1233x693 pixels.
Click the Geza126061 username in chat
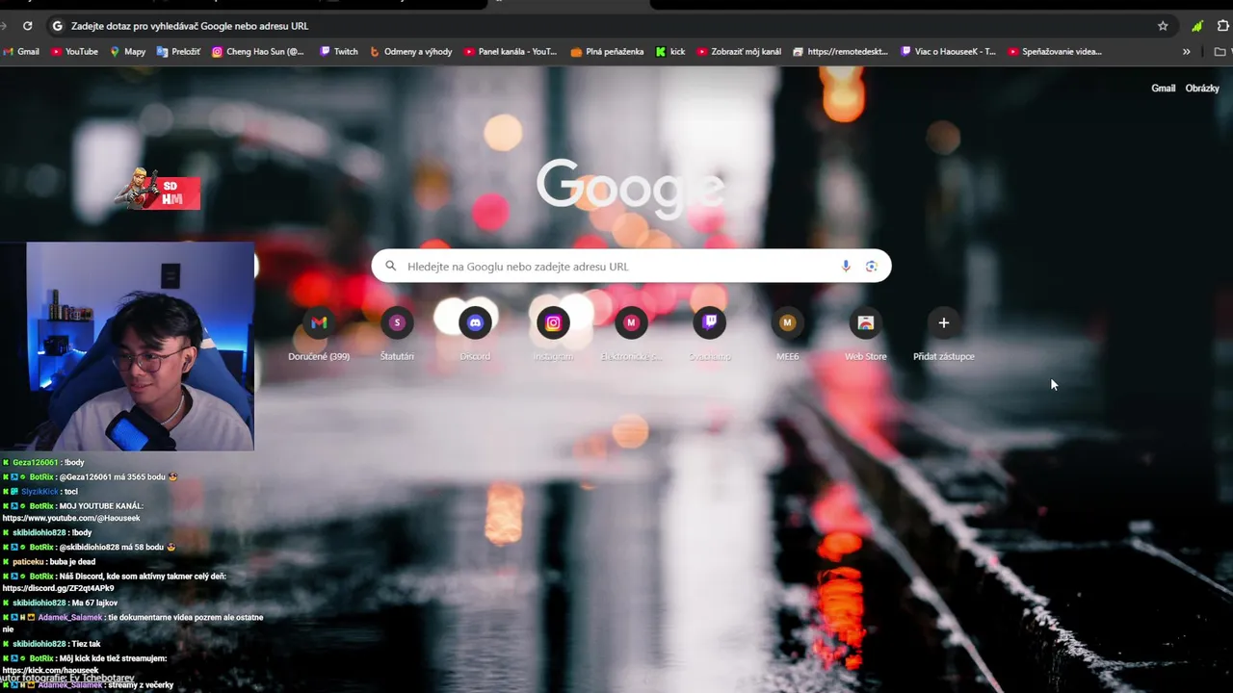tap(35, 462)
